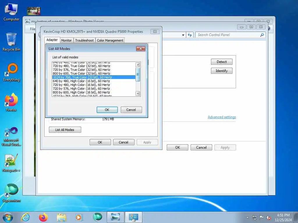Maximize the Control Panel window
Image resolution: width=298 pixels, height=223 pixels.
click(251, 27)
